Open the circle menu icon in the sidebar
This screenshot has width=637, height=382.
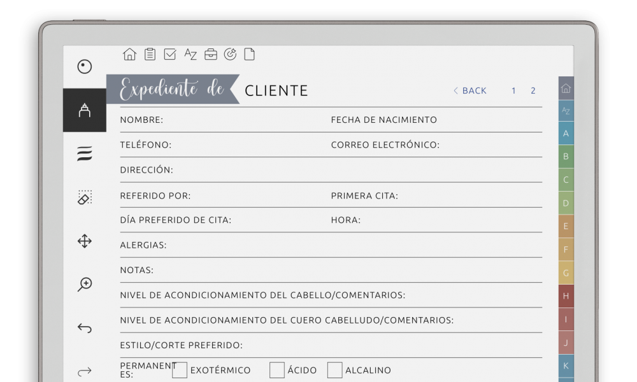coord(85,67)
